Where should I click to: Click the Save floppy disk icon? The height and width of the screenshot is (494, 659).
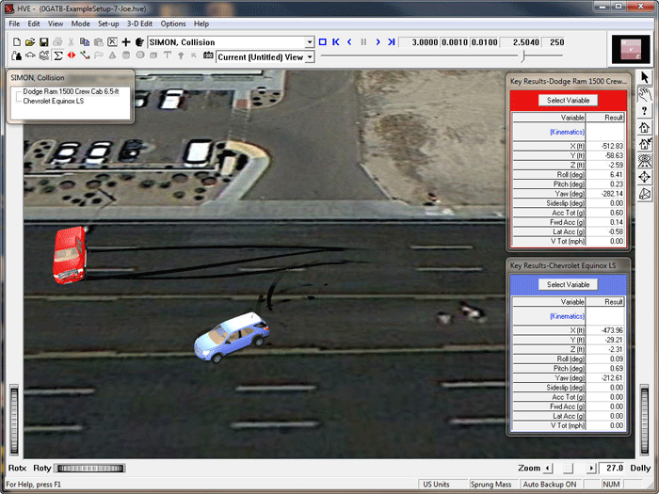point(43,42)
